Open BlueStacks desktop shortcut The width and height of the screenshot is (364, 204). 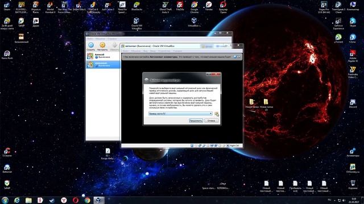click(136, 6)
